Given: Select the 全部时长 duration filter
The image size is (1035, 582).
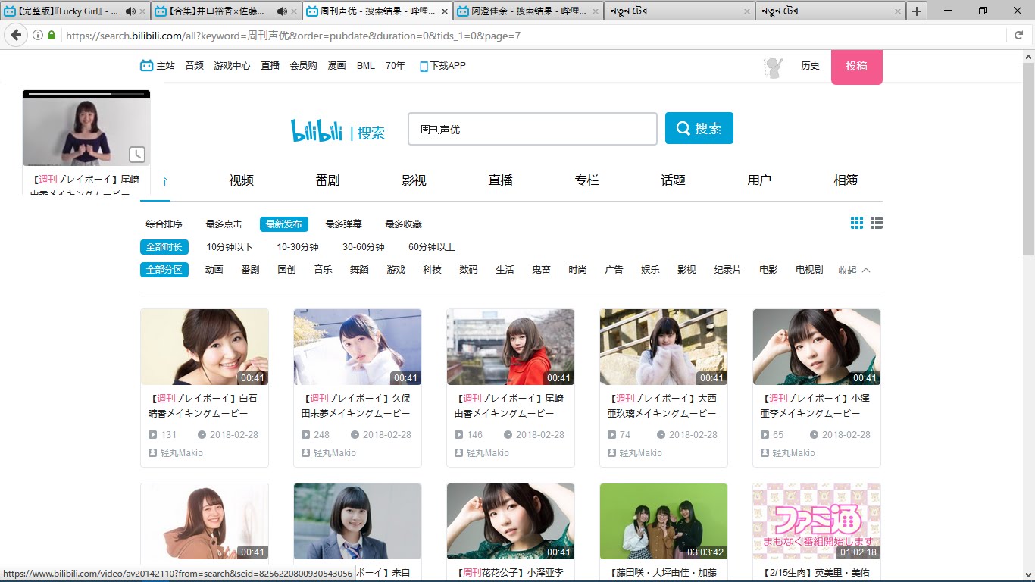Looking at the screenshot, I should click(164, 247).
